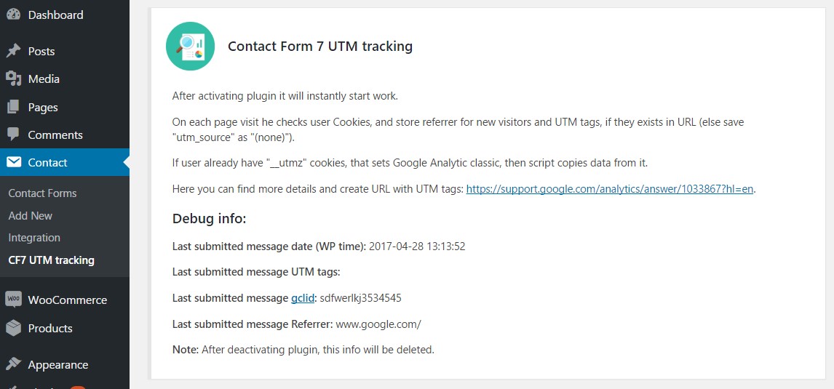Click the Posts pushpin icon
This screenshot has width=834, height=389.
[13, 51]
